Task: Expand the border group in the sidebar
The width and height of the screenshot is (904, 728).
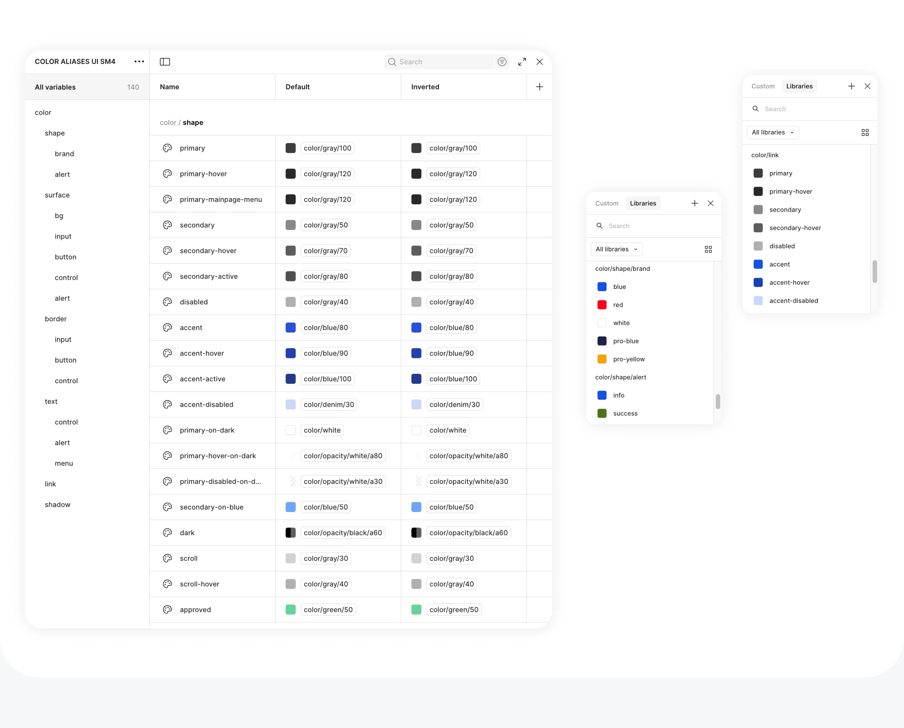Action: click(55, 319)
